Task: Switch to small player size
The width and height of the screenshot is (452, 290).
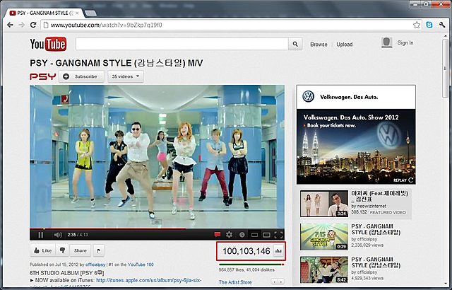Action: point(254,235)
